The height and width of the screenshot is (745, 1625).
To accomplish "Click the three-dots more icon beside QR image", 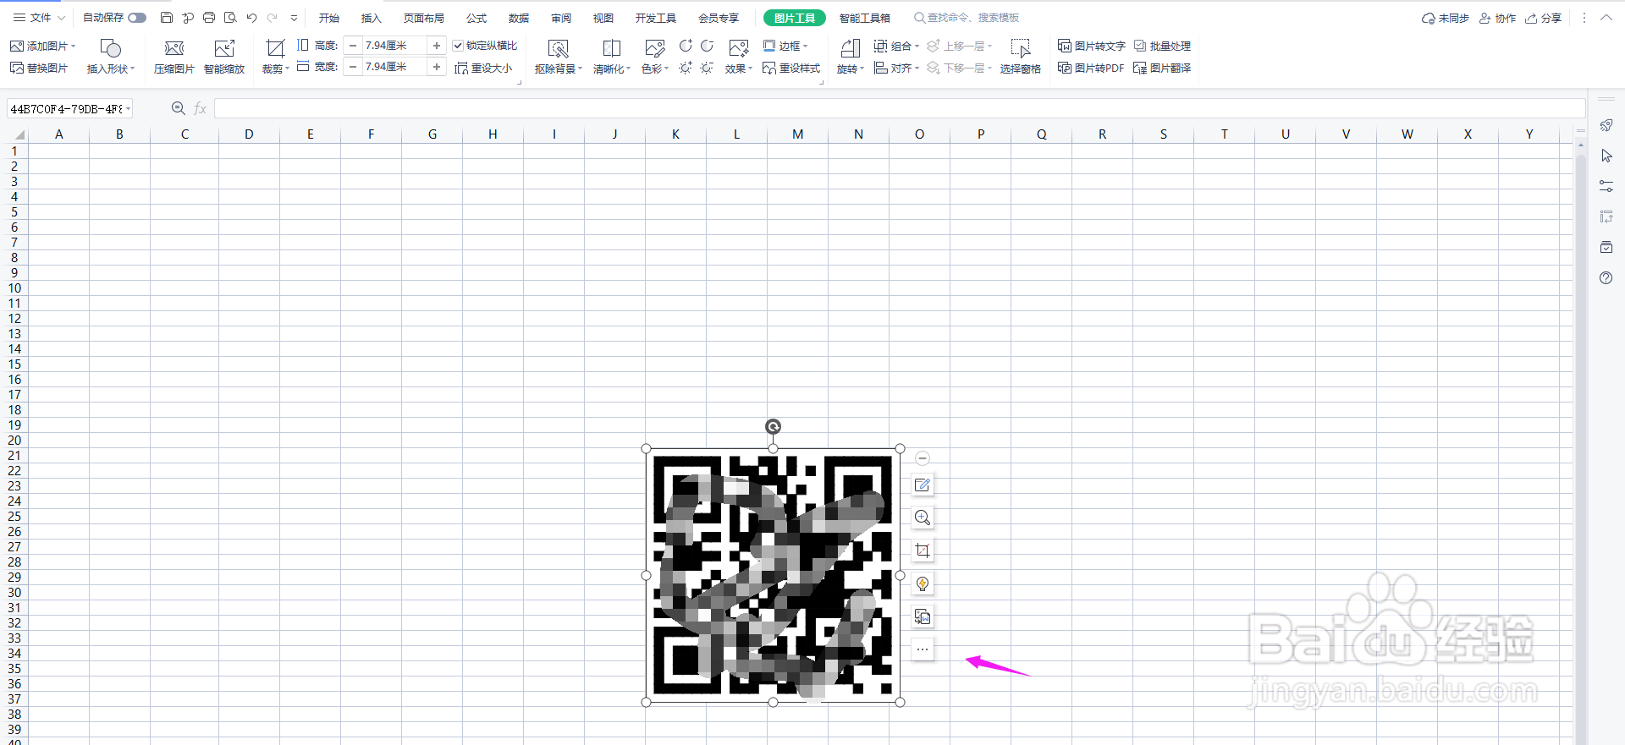I will click(923, 649).
